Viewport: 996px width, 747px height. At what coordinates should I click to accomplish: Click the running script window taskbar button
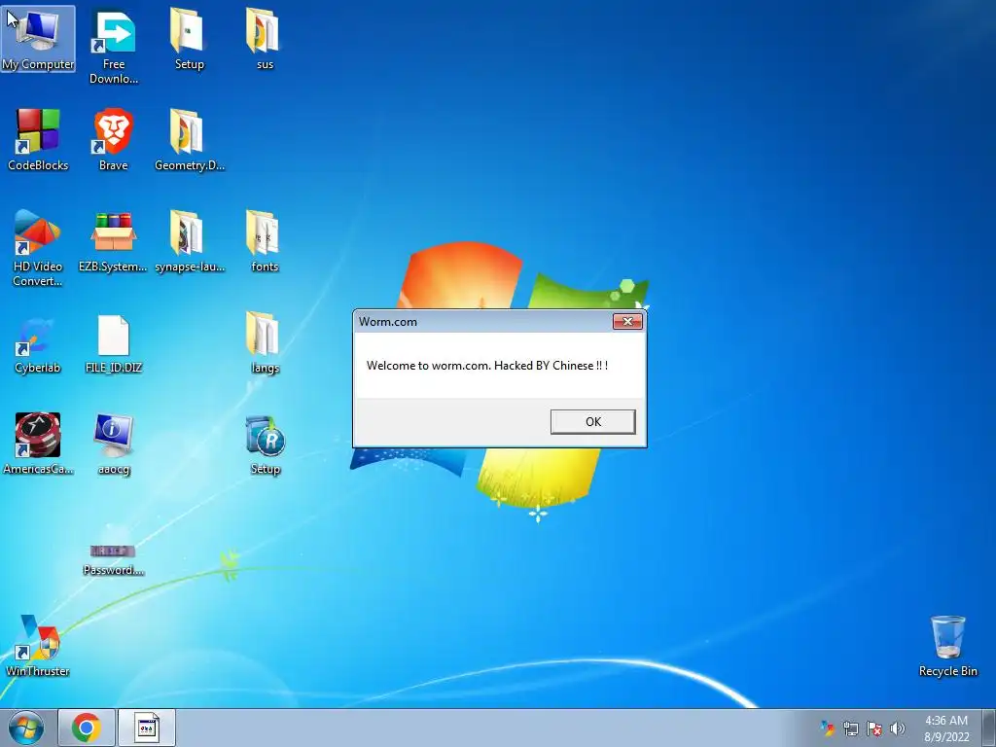[x=147, y=728]
